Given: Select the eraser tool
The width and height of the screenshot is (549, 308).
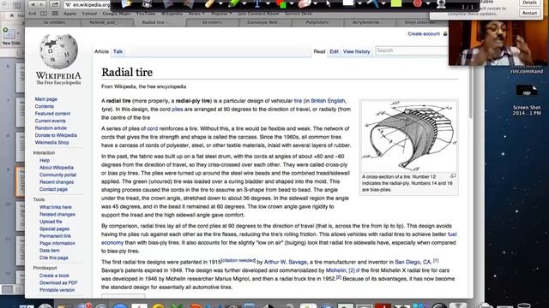Looking at the screenshot, I should (x=305, y=3).
